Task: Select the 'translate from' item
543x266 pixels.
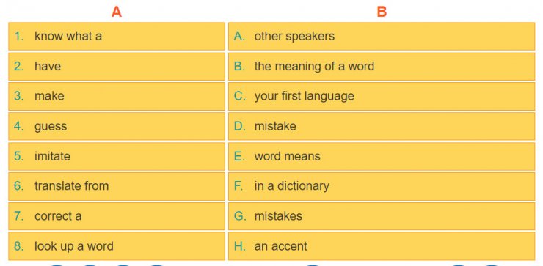Action: click(x=117, y=186)
